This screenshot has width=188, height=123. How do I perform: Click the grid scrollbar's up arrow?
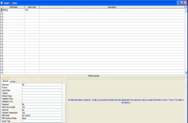(186, 7)
